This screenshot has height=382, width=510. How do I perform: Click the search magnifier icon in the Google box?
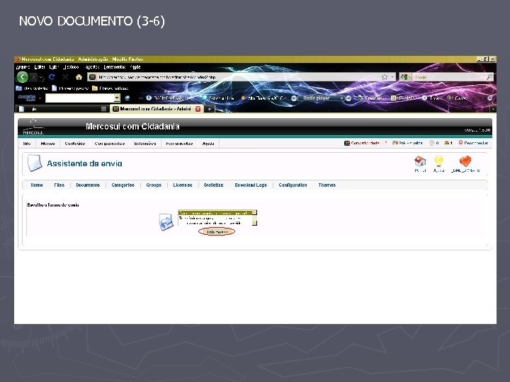[489, 77]
